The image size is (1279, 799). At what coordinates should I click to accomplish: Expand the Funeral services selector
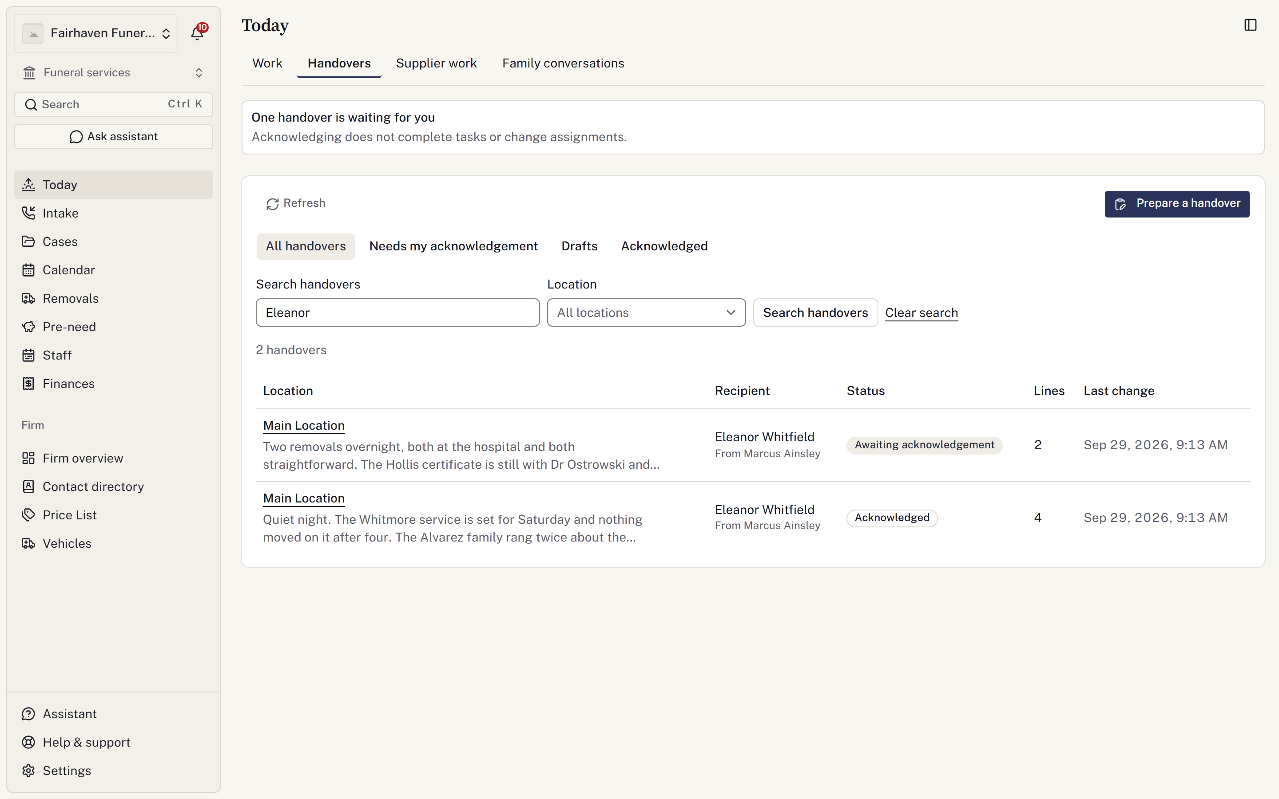click(114, 72)
